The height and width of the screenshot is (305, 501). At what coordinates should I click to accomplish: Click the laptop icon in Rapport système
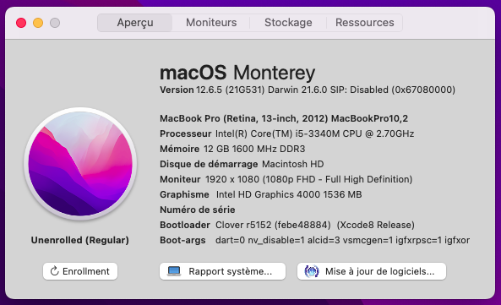click(174, 271)
